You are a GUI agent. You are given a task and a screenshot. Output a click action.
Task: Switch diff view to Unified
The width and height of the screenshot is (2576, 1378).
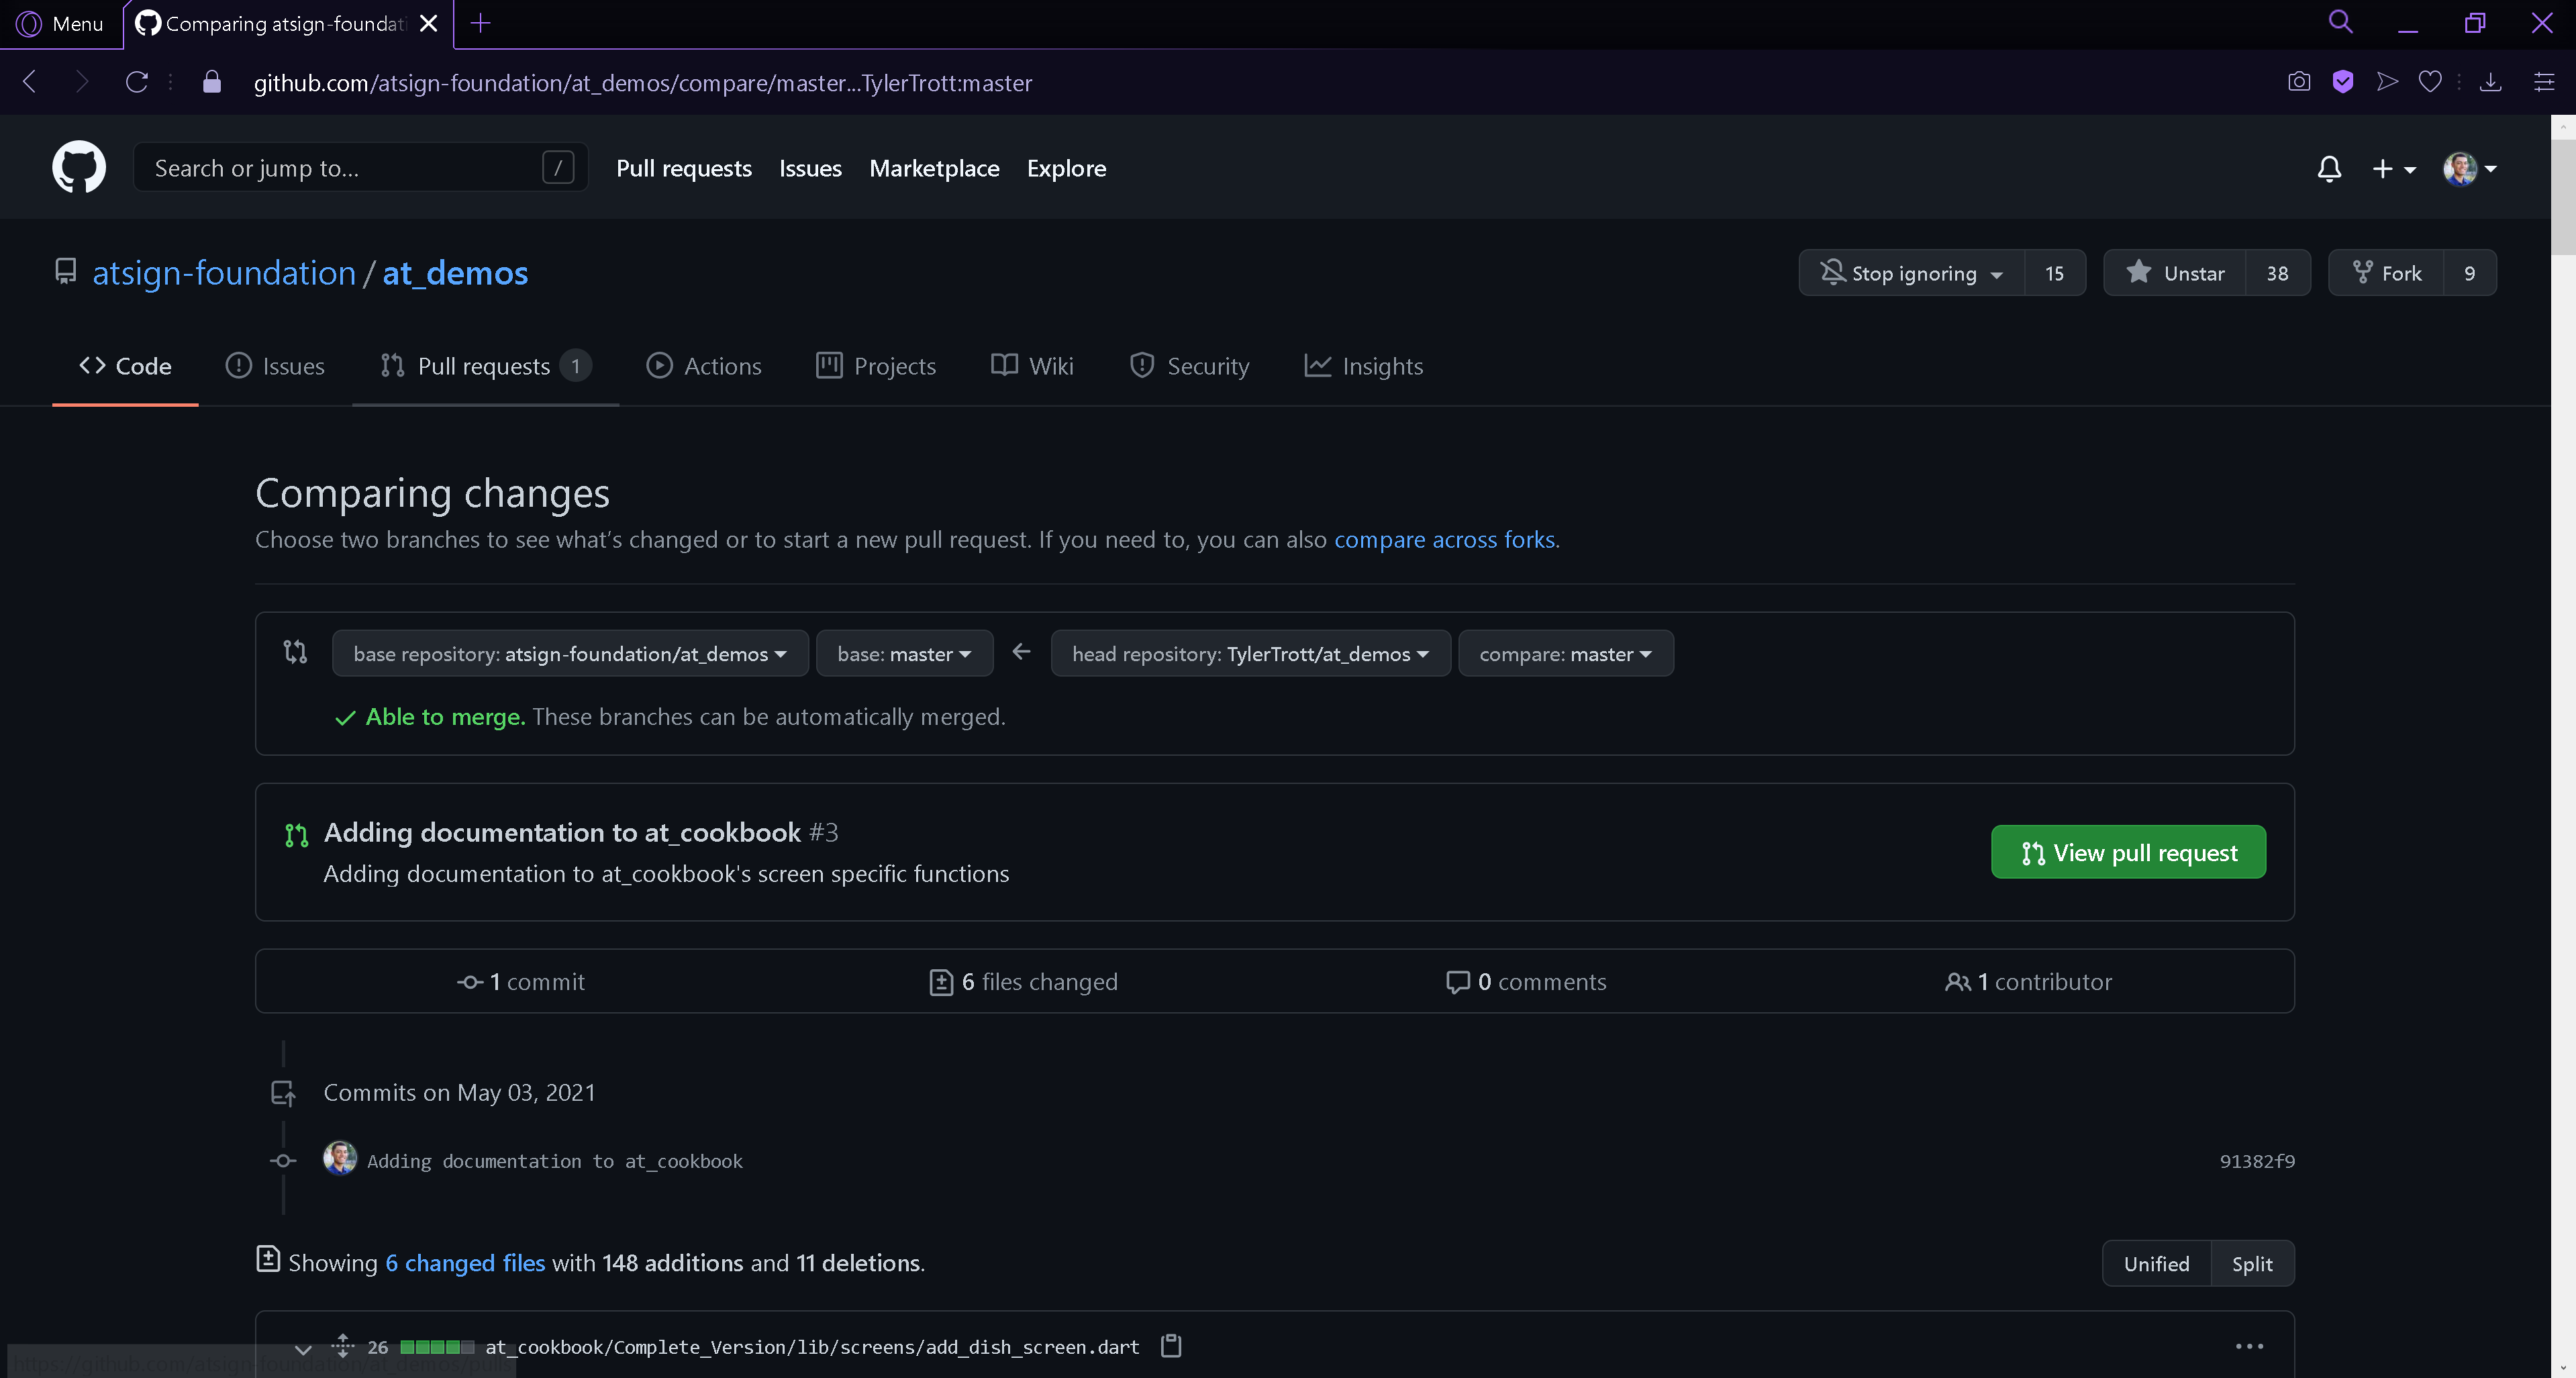click(x=2156, y=1263)
